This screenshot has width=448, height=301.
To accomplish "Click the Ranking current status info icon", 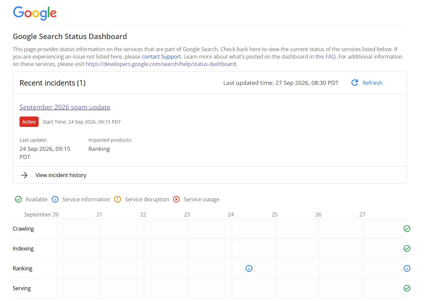I will (x=407, y=268).
